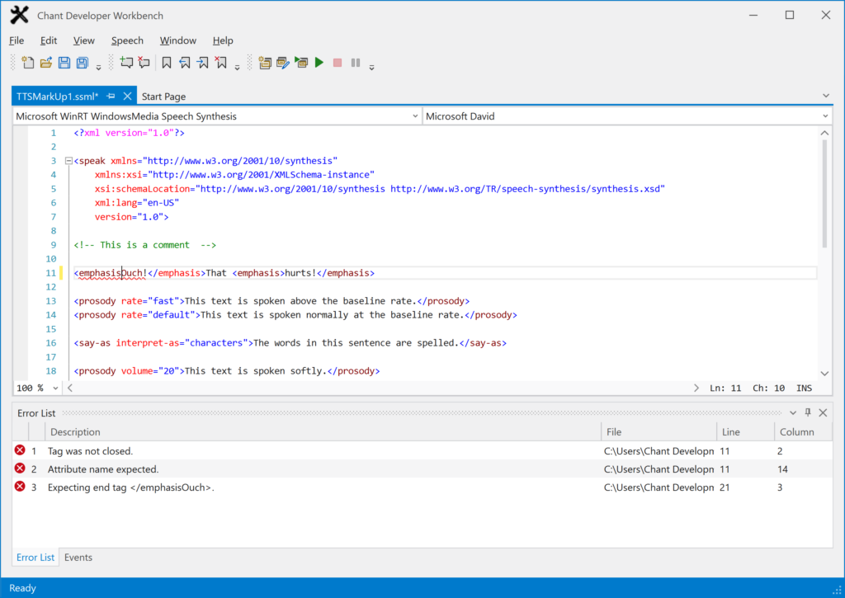Collapse the speak element on line 3
This screenshot has width=845, height=598.
coord(68,161)
